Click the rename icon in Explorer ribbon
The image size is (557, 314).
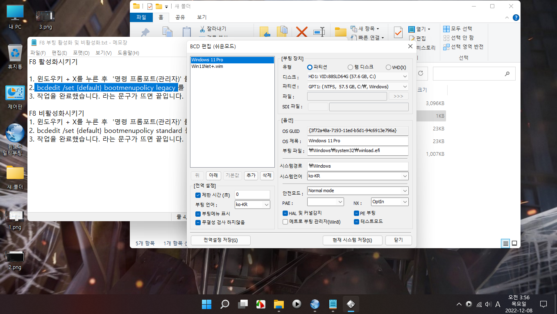pyautogui.click(x=319, y=32)
